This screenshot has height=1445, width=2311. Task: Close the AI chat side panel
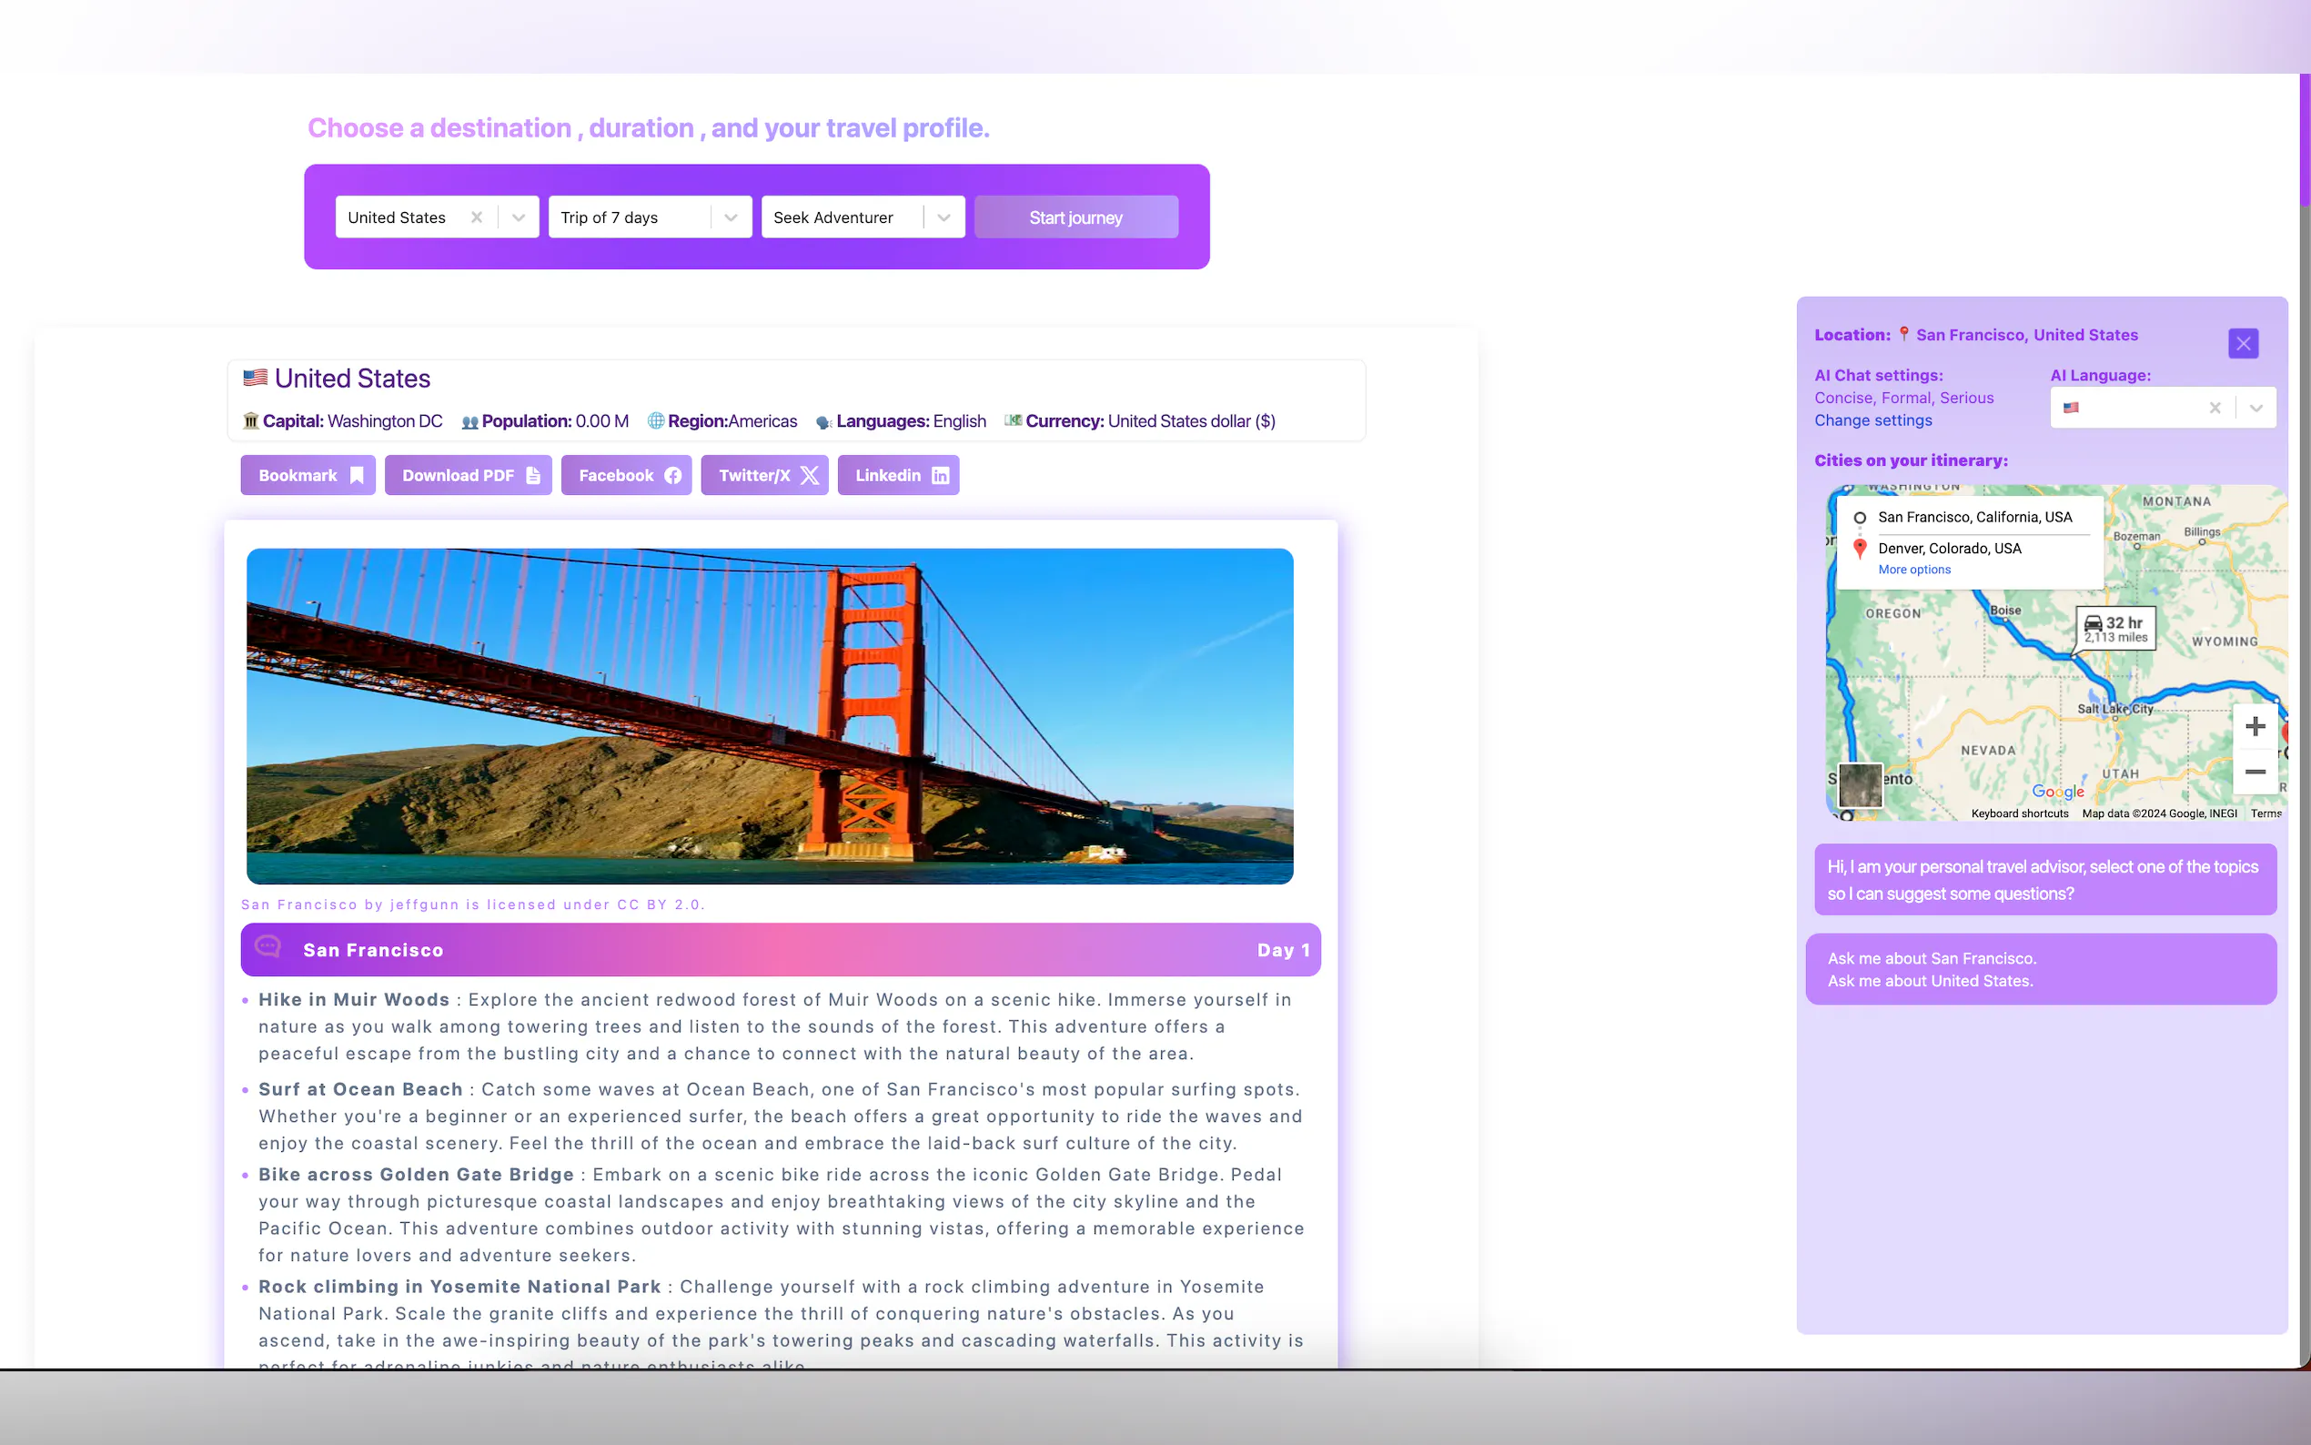(2242, 343)
